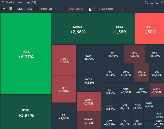Open the Real time period dropdown

(112, 9)
